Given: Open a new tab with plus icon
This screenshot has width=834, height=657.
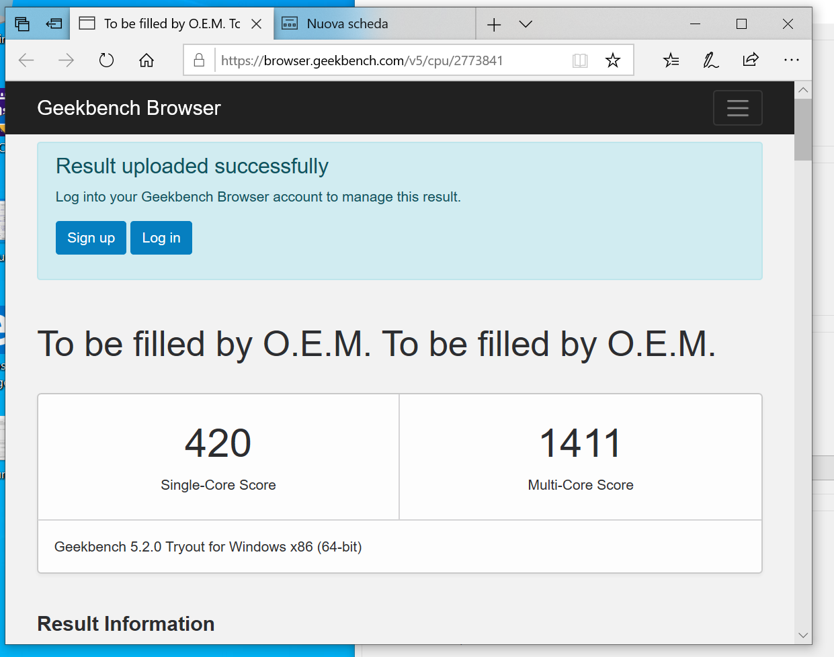Looking at the screenshot, I should [x=494, y=25].
